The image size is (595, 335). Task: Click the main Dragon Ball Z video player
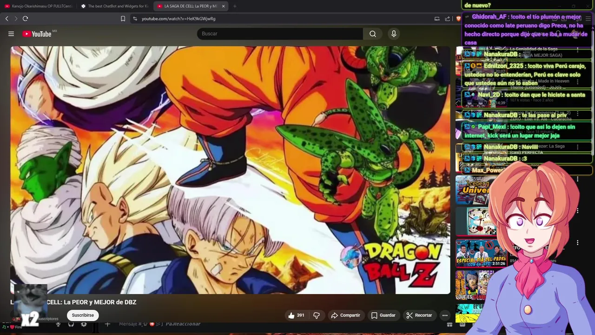point(230,170)
